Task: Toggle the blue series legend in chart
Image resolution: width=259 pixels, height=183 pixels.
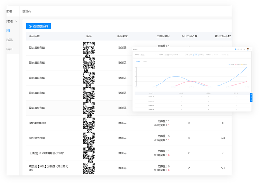Action: coord(231,64)
